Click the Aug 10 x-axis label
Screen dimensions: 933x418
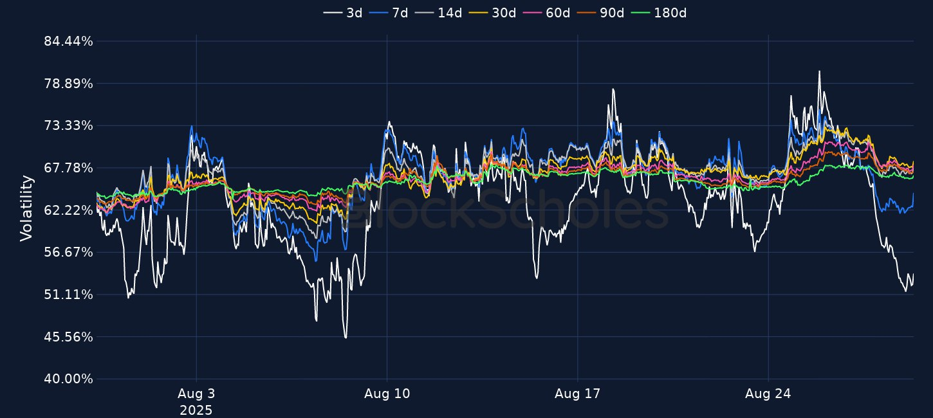coord(387,394)
